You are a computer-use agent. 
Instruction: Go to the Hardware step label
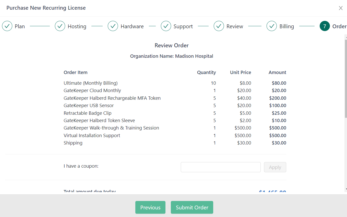coord(132,26)
